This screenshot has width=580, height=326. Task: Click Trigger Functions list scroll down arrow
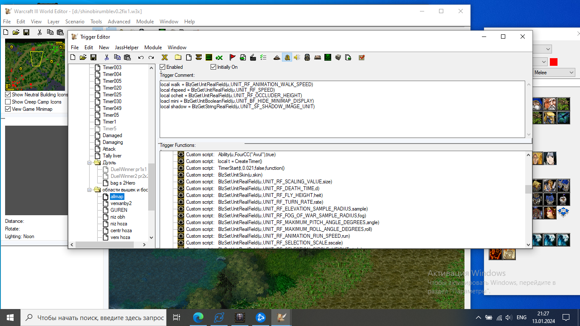coord(529,244)
